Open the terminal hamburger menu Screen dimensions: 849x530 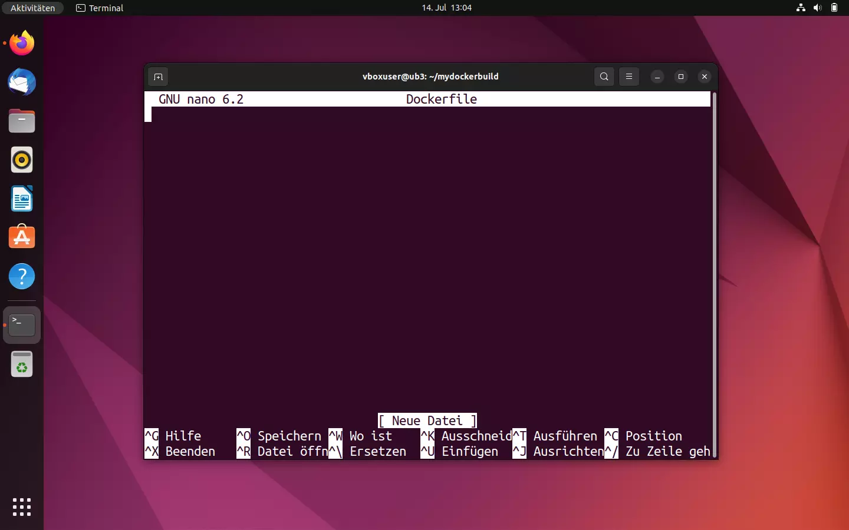tap(628, 77)
